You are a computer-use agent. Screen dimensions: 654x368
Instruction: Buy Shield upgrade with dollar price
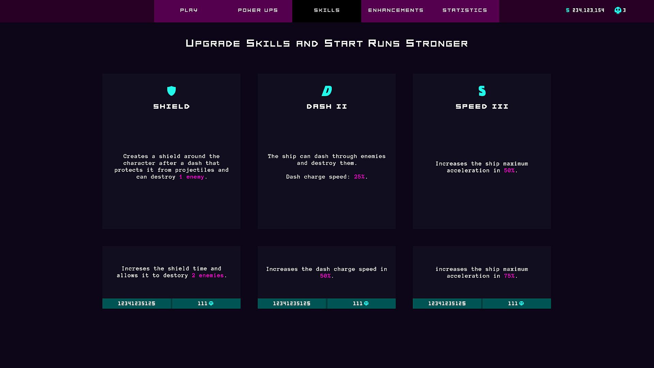137,303
